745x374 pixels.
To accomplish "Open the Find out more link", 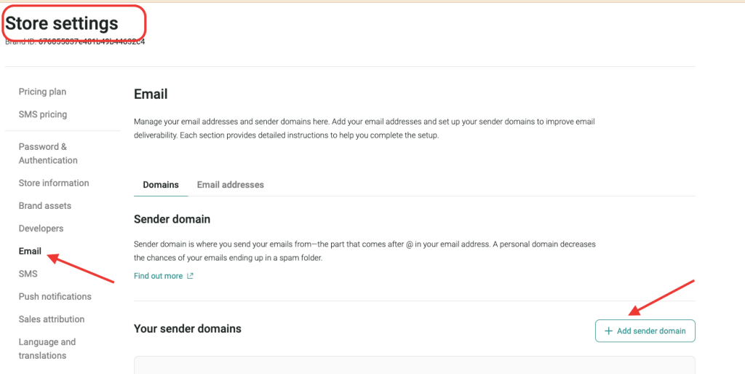I will pos(159,276).
